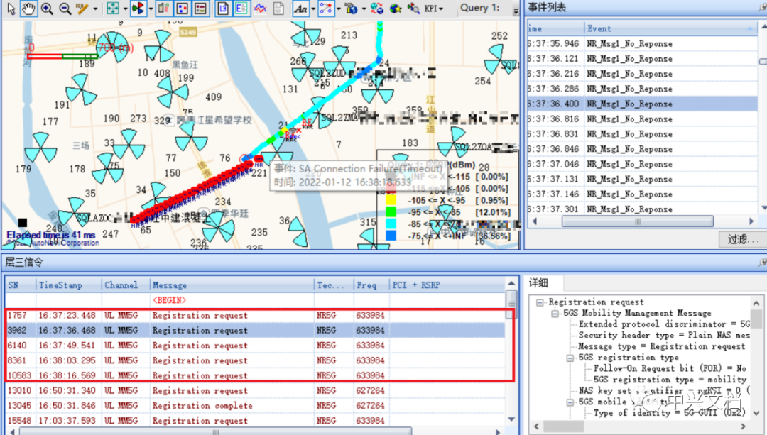The height and width of the screenshot is (435, 767).
Task: Click the Aa text label icon
Action: pos(300,7)
